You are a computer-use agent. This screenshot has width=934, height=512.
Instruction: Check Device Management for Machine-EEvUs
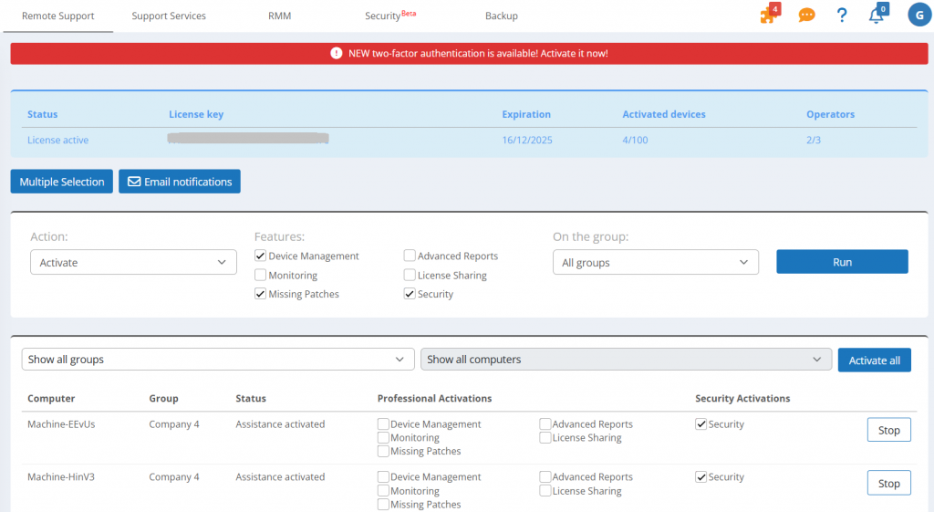[x=383, y=424]
